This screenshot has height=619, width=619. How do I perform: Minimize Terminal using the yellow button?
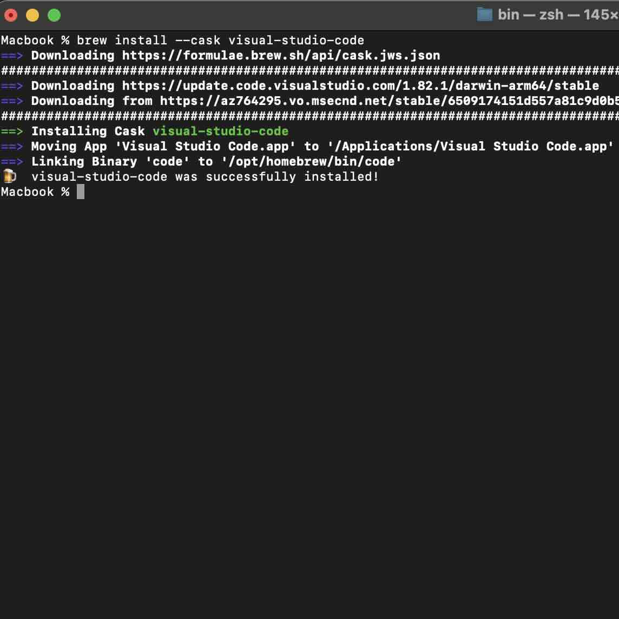point(32,15)
